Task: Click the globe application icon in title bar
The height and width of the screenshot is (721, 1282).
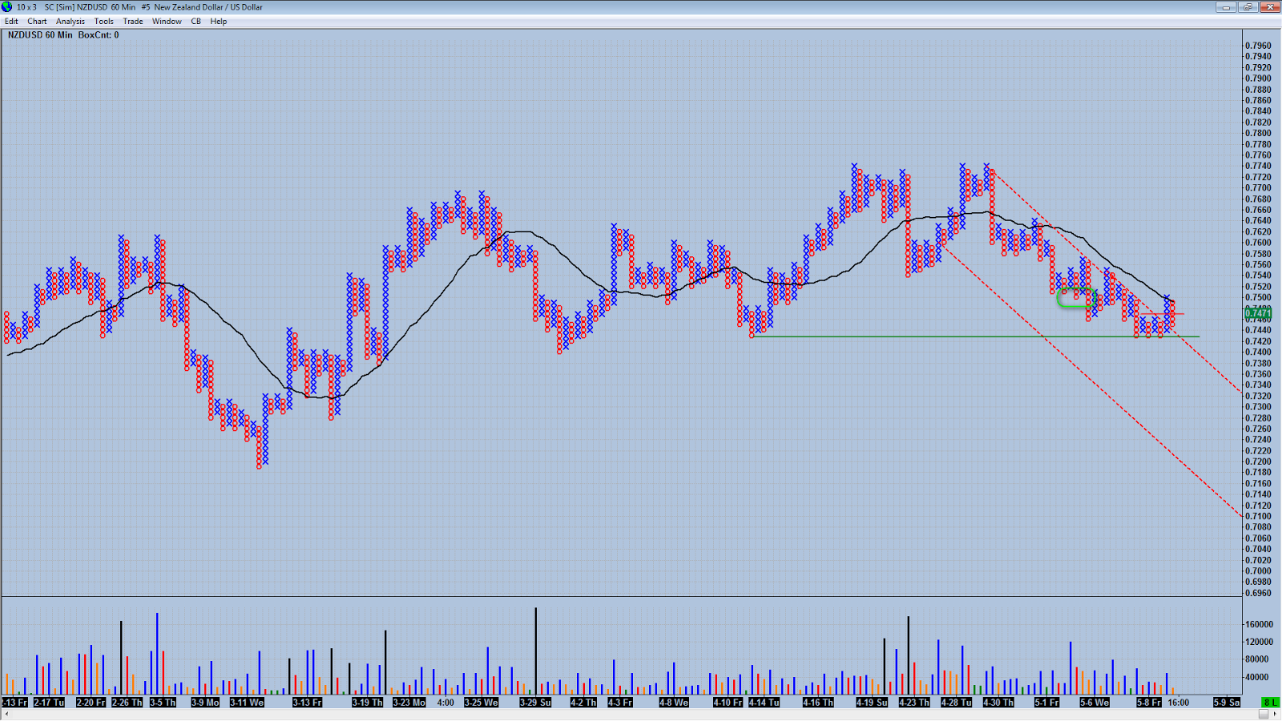Action: click(x=7, y=7)
